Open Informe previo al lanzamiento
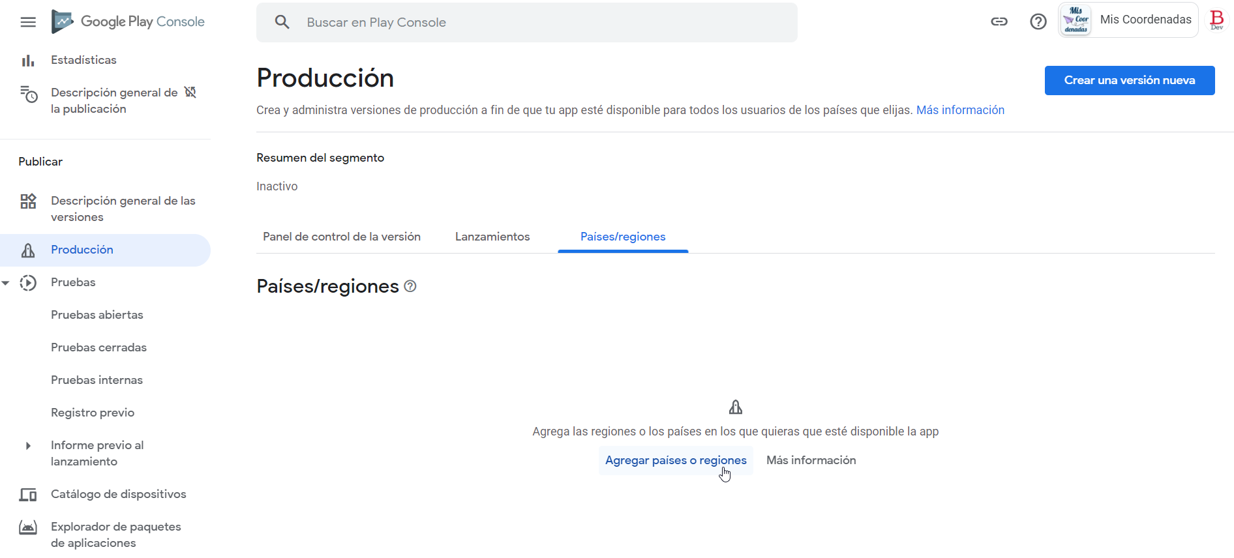Viewport: 1234px width, 558px height. [97, 453]
